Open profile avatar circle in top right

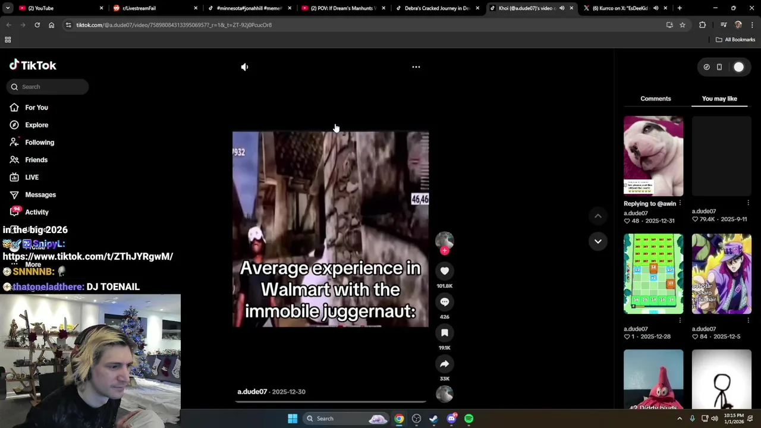click(738, 67)
